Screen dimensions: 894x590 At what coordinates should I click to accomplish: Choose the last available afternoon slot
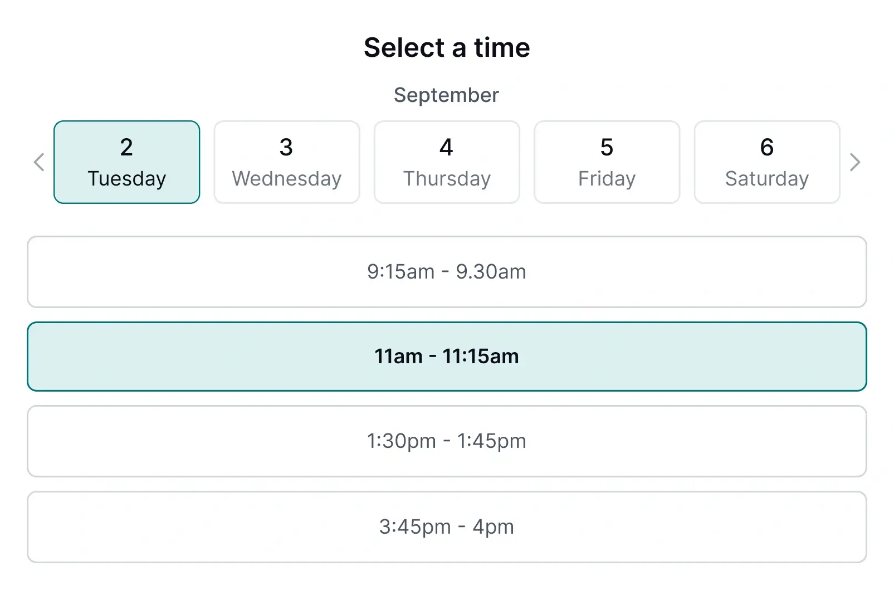point(447,526)
